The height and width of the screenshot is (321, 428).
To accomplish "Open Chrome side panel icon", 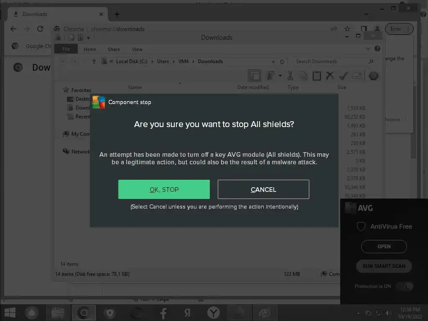I will pos(364,29).
